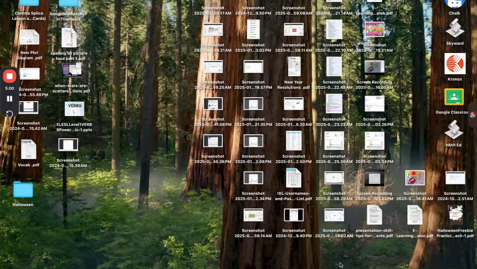Open the Skyward app icon
Viewport: 477px width, 269px height.
click(455, 28)
